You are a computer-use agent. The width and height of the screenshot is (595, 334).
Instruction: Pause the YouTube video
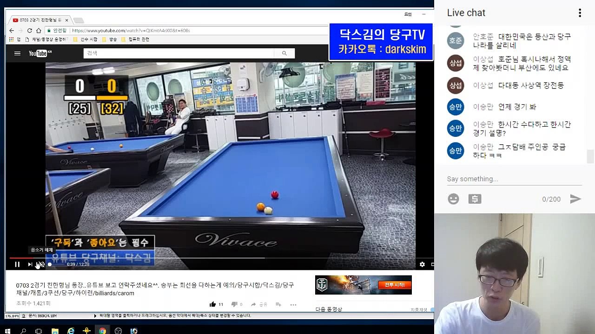click(x=17, y=264)
